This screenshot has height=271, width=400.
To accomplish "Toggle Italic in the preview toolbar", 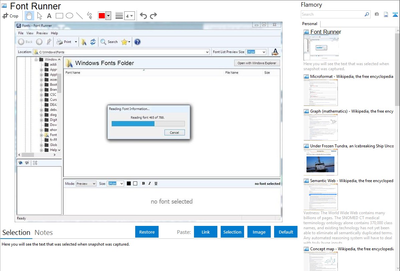I will pos(150,183).
